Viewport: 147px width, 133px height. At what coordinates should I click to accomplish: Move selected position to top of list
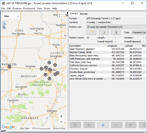tap(75, 125)
